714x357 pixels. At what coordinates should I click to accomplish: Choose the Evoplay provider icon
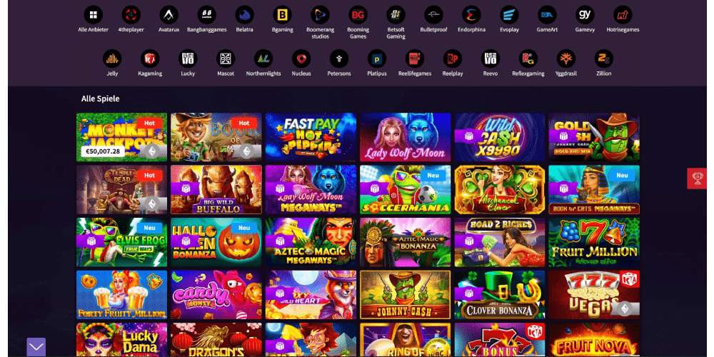pyautogui.click(x=509, y=15)
